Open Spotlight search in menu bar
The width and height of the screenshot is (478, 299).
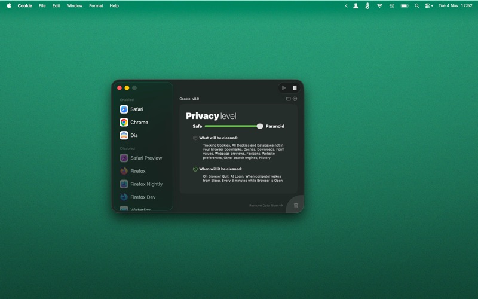[x=416, y=5]
